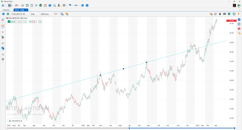Open the blue gear settings icon in the main toolbar
The width and height of the screenshot is (242, 130).
[83, 5]
